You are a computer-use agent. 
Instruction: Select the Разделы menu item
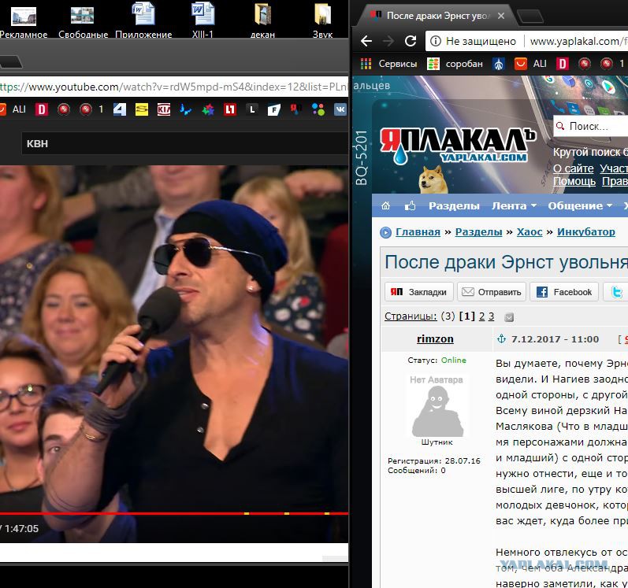coord(454,205)
